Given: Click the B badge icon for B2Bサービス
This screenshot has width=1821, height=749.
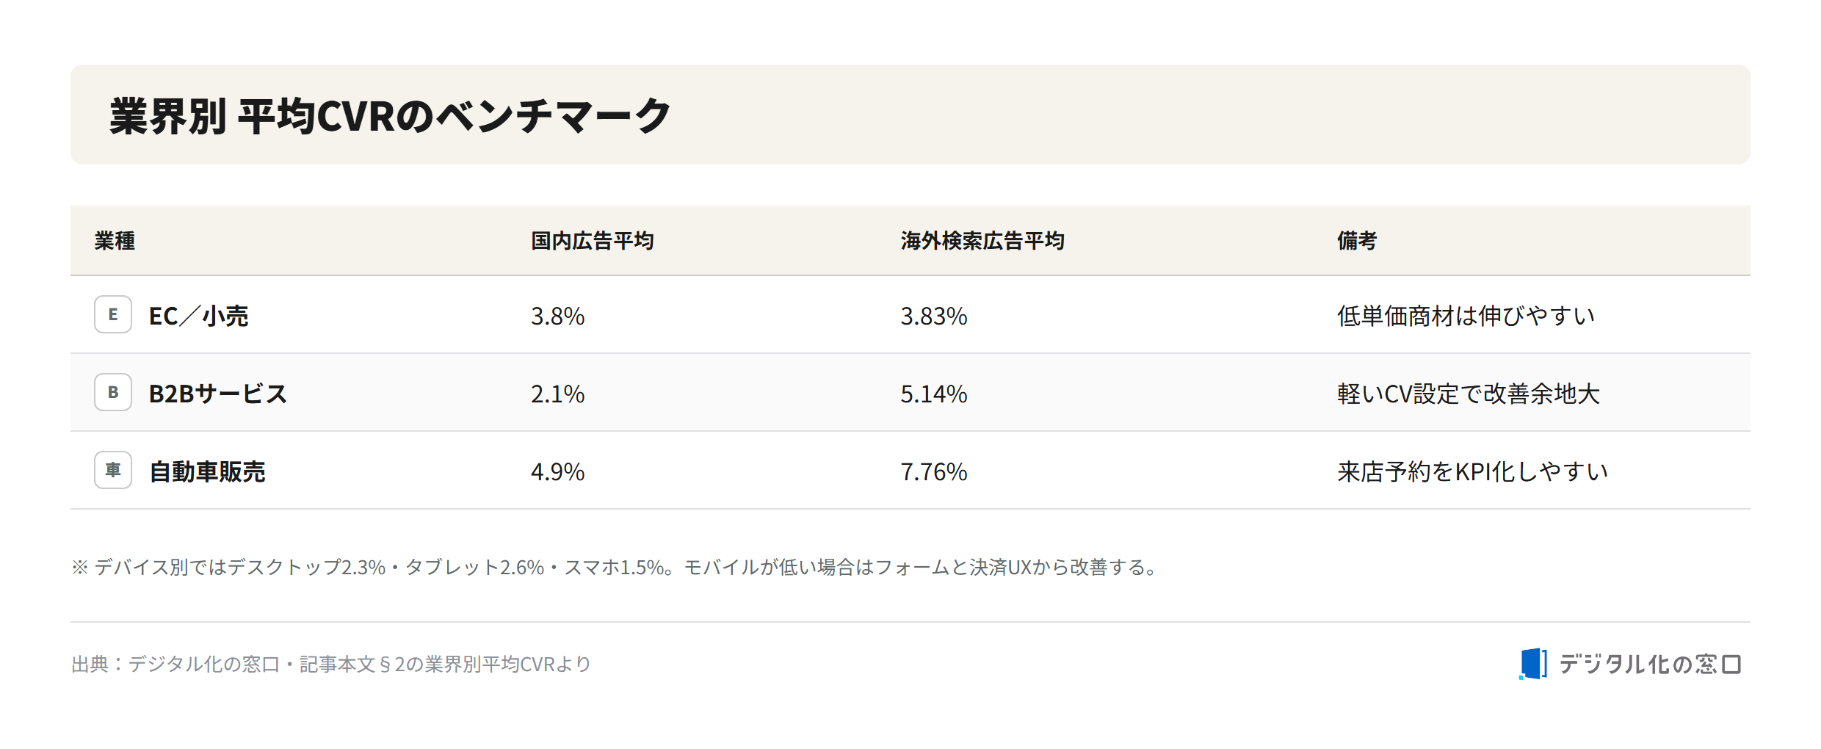Looking at the screenshot, I should (x=113, y=392).
